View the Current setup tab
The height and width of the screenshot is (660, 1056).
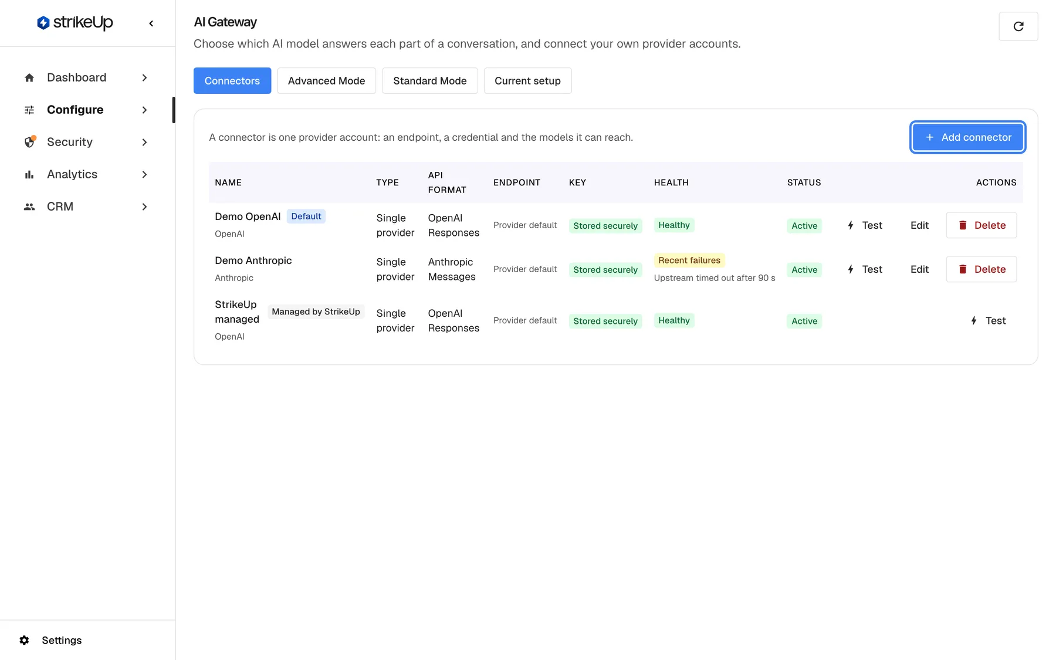pyautogui.click(x=527, y=80)
